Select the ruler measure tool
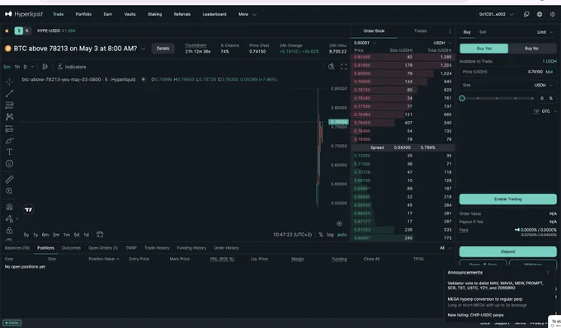Screen dimensions: 561x328 pyautogui.click(x=10, y=180)
